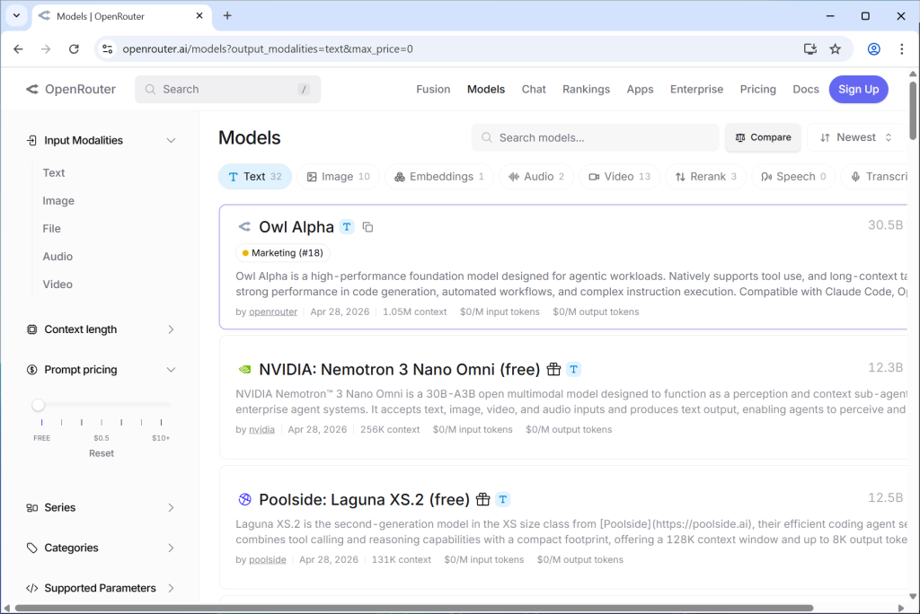920x614 pixels.
Task: Click the Compare button
Action: [x=763, y=137]
